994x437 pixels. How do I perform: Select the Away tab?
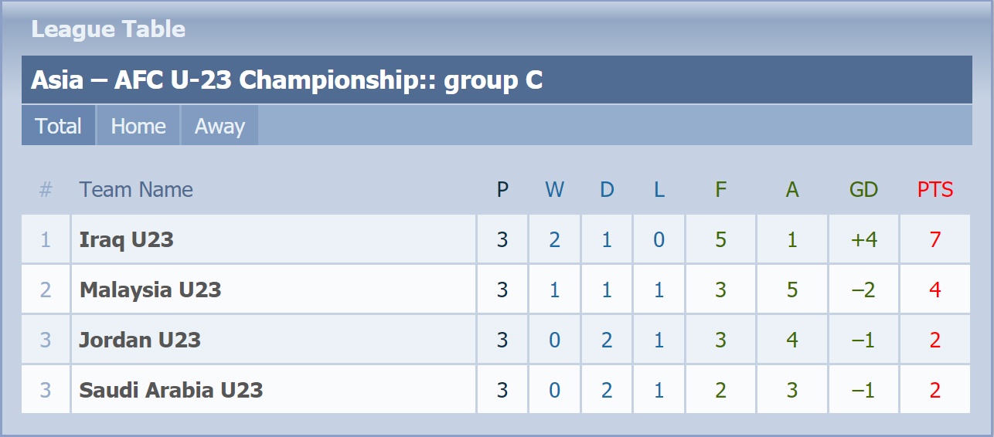pos(220,126)
